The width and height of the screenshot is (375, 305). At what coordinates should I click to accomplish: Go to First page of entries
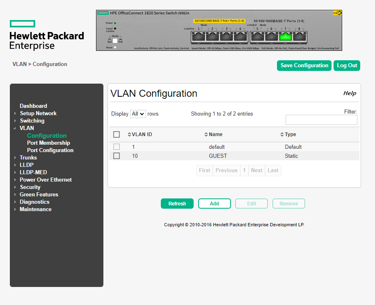point(204,171)
